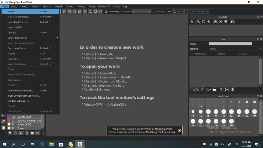Select the concentric circle snap icon
Viewport: 263px width, 148px height.
click(x=85, y=11)
